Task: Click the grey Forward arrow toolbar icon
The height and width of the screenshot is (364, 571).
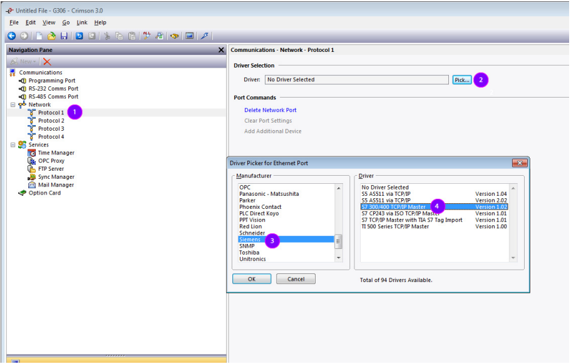Action: [x=24, y=36]
